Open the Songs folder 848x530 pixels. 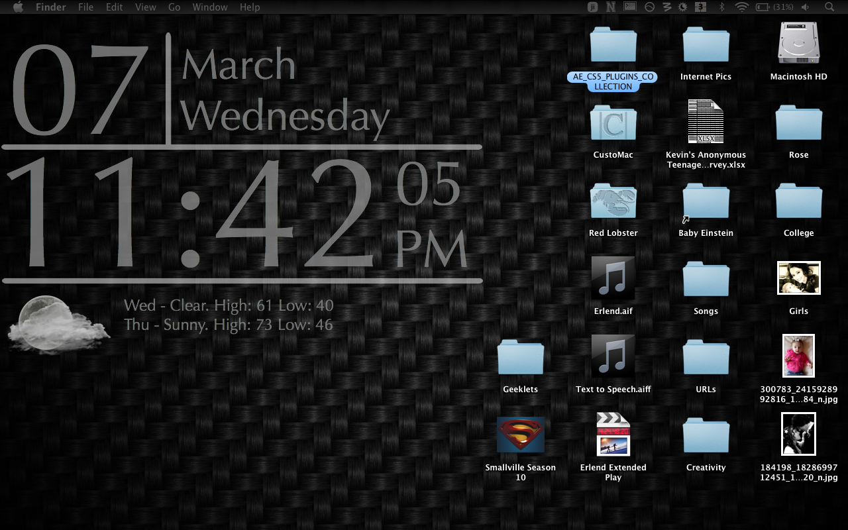pyautogui.click(x=706, y=278)
